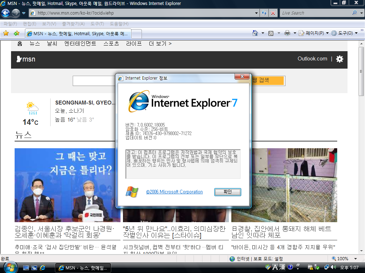Click the 인터넷 보호 모드 status zone
Screen dimensions: 365x273
coord(256,259)
